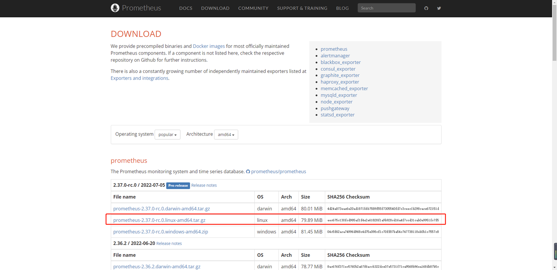This screenshot has width=557, height=270.
Task: Open the Operating system popular dropdown
Action: coord(167,134)
